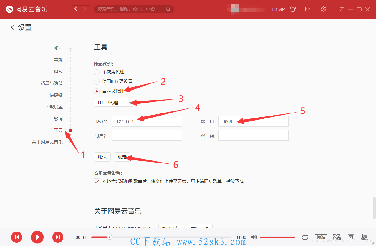Select the 使用IE代理设置 radio option
The width and height of the screenshot is (376, 246).
click(x=97, y=81)
